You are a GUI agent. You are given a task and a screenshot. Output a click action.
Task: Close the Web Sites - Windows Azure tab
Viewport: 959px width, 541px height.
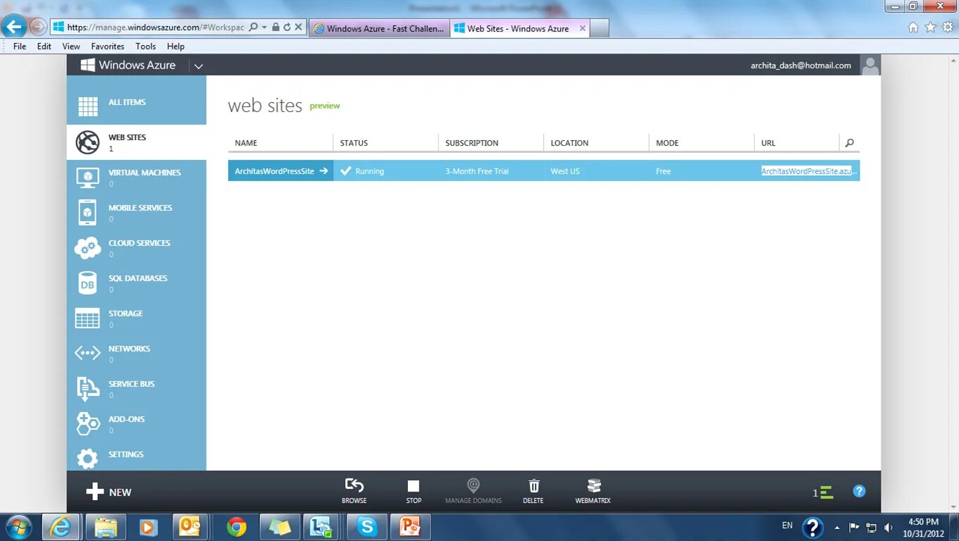pos(583,28)
